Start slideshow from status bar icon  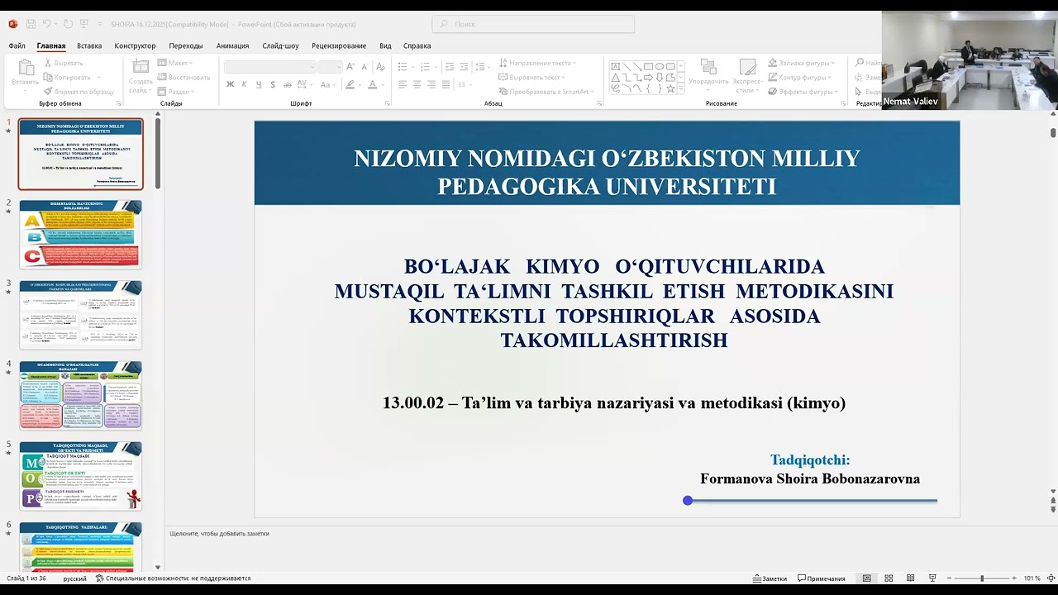pos(932,578)
